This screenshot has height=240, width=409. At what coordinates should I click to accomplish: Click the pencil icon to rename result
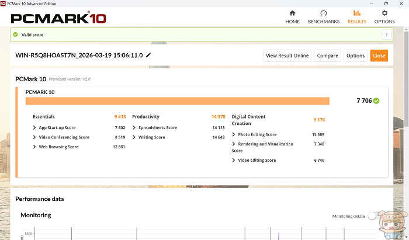pos(148,55)
